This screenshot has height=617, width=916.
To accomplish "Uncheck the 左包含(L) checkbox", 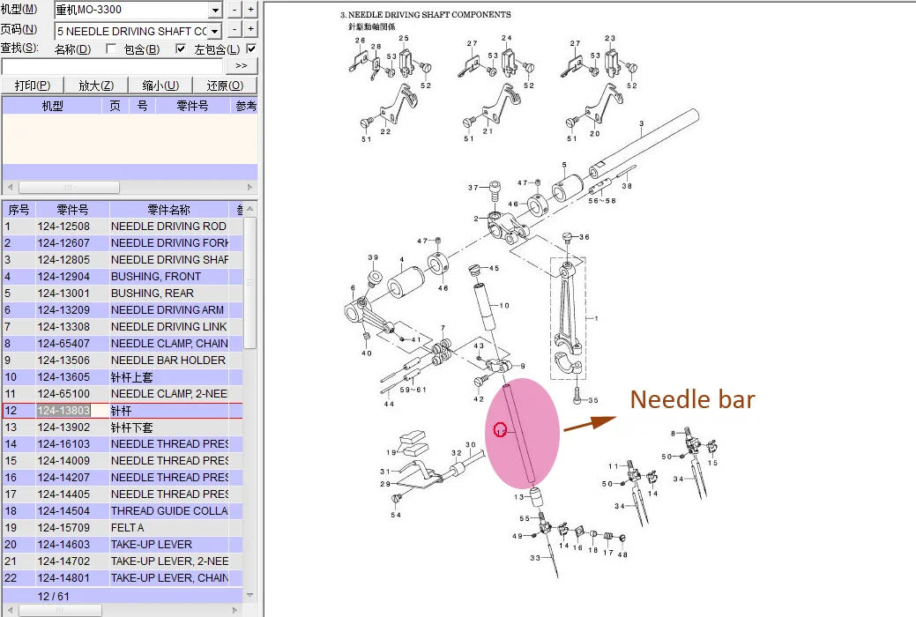I will [251, 49].
